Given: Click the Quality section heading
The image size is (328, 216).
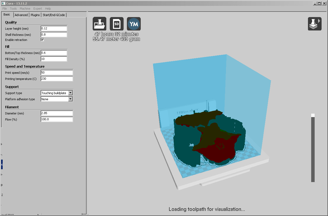Looking at the screenshot, I should [x=11, y=22].
